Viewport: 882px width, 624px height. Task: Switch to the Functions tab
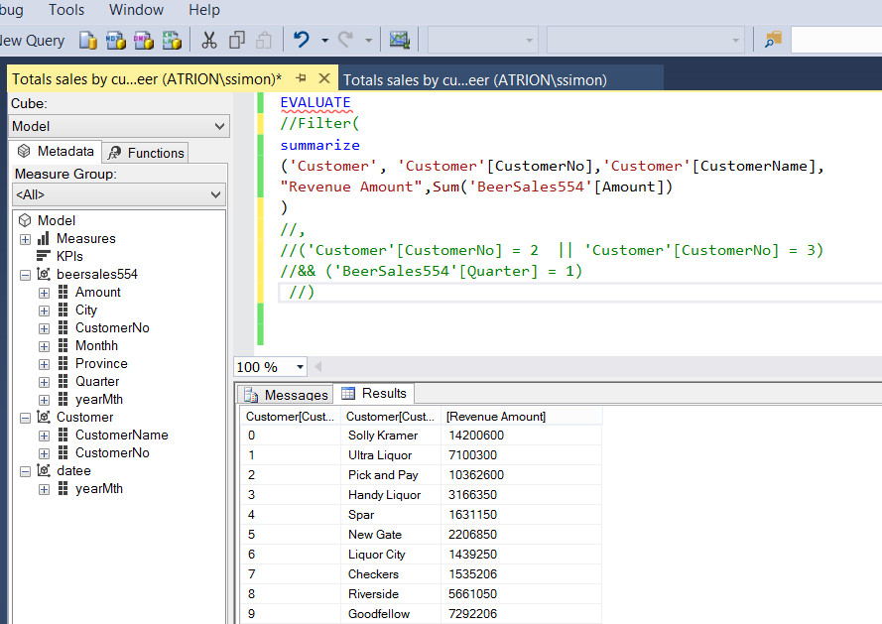click(x=146, y=153)
